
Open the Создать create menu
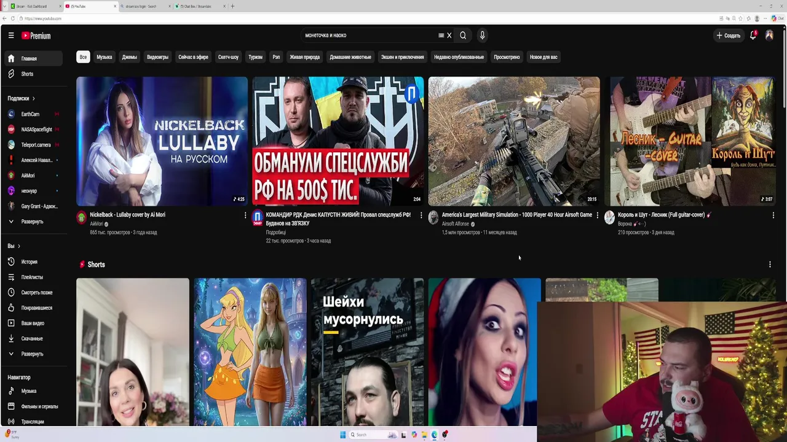click(729, 36)
